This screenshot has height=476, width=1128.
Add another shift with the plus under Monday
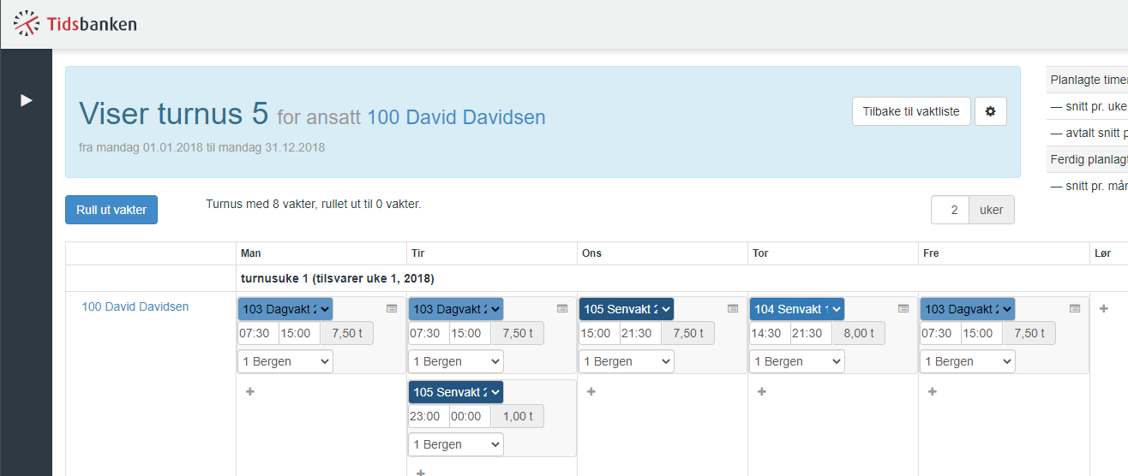click(x=250, y=391)
